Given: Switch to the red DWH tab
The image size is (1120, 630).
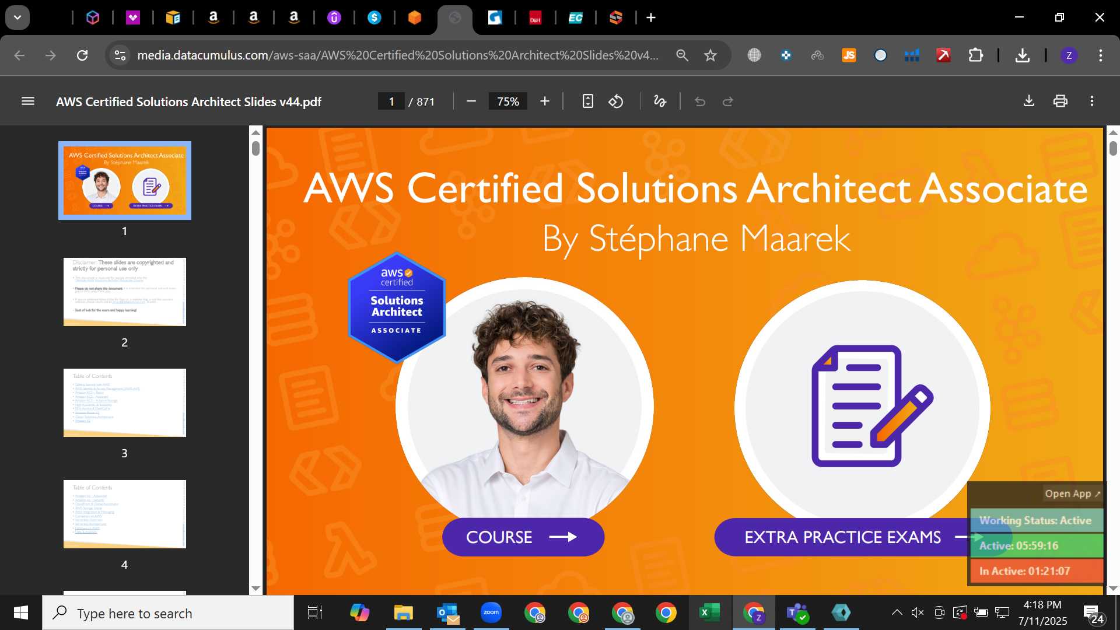Looking at the screenshot, I should [x=535, y=17].
